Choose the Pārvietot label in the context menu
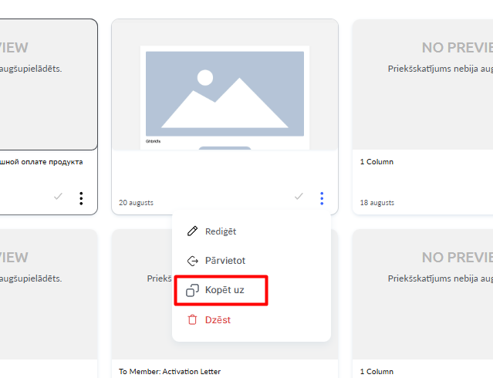The width and height of the screenshot is (493, 378). [x=225, y=261]
